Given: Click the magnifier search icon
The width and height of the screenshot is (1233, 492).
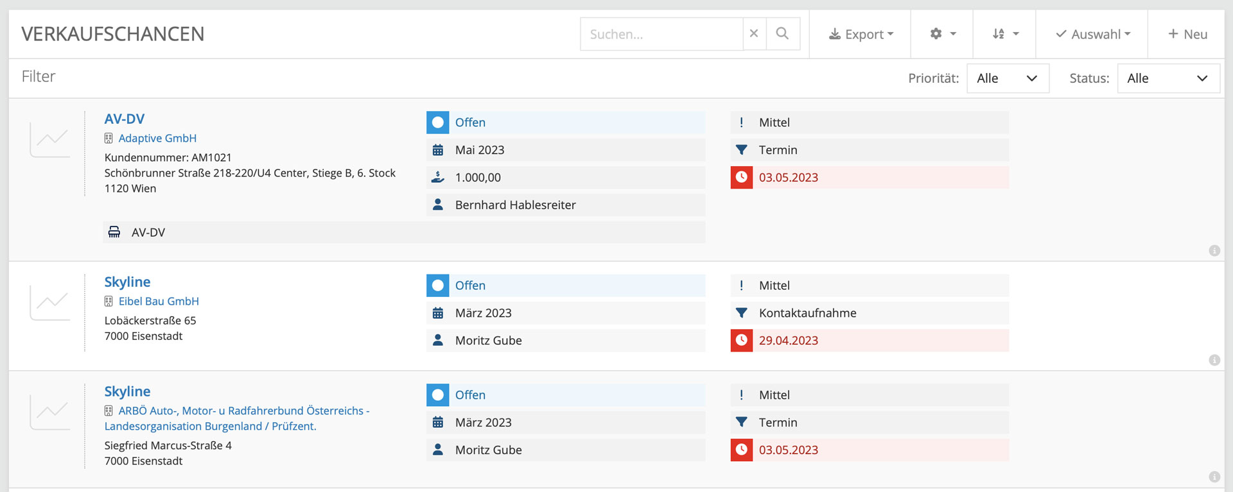Looking at the screenshot, I should (x=782, y=34).
